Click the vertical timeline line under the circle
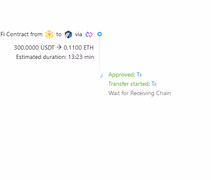Screen dimensions: 211x180 (100, 53)
